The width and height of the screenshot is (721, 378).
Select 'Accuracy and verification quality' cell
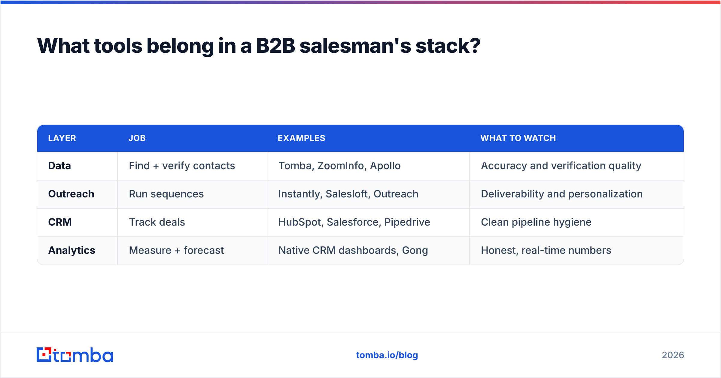tap(577, 166)
